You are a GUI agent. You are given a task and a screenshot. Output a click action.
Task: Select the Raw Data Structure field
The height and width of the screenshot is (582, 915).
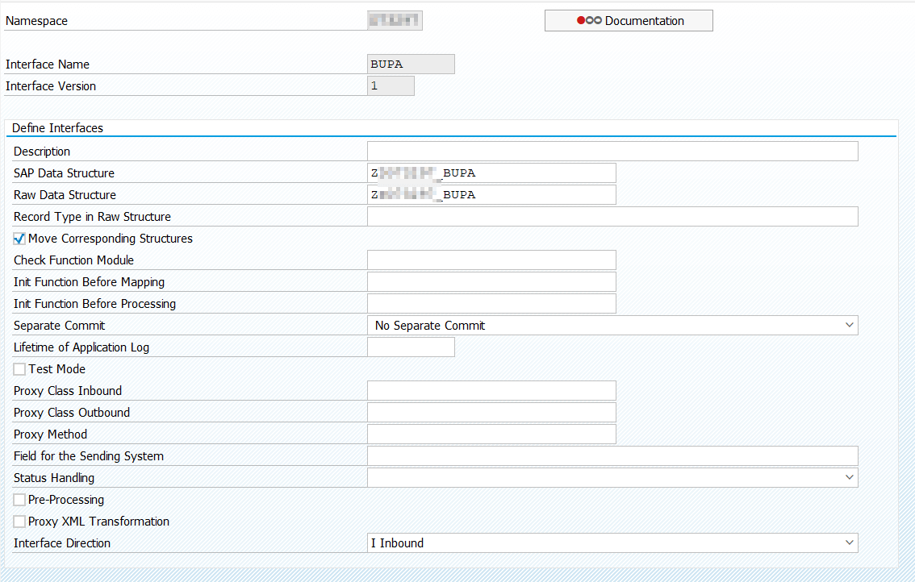[x=491, y=194]
